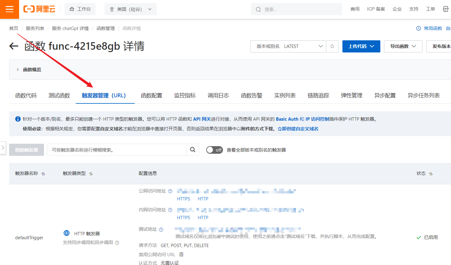Image resolution: width=451 pixels, height=265 pixels.
Task: Switch to the 函数代码 tab
Action: 26,96
